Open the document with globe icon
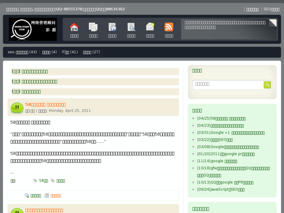Screen dimensions: 284x213 pyautogui.click(x=112, y=27)
